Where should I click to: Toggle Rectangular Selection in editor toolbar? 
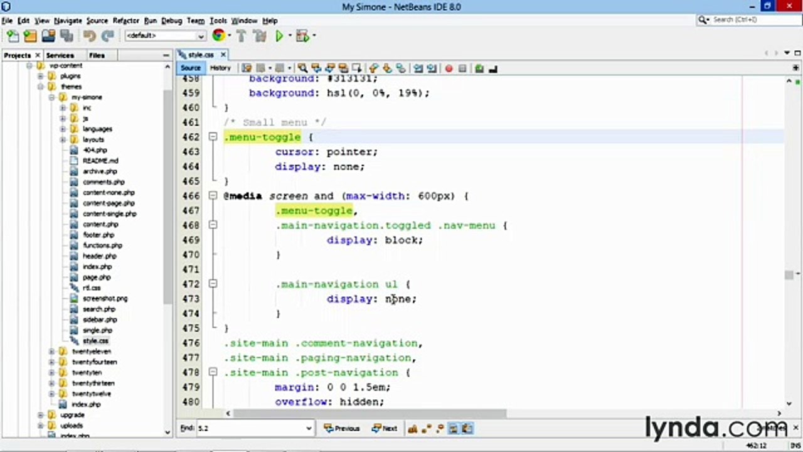[x=357, y=68]
